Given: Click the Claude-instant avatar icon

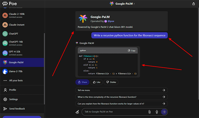Looking at the screenshot, I should pos(5,25).
